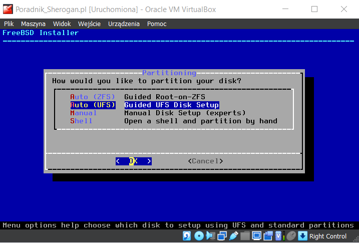Select the Shell partition by hand option

pos(81,121)
